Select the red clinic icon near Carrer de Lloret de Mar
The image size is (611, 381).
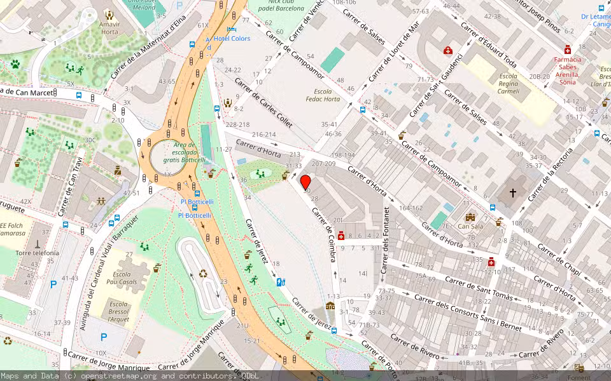[x=448, y=50]
